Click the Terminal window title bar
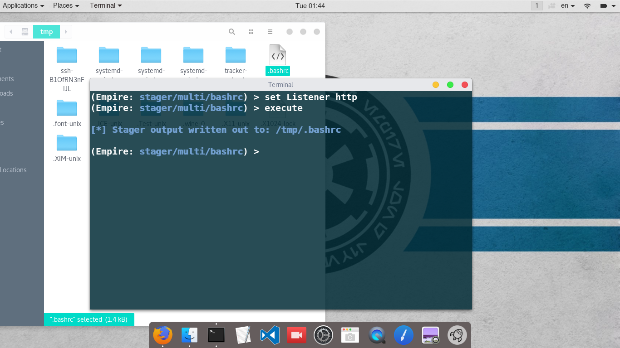Screen dimensions: 620x348 pyautogui.click(x=281, y=85)
